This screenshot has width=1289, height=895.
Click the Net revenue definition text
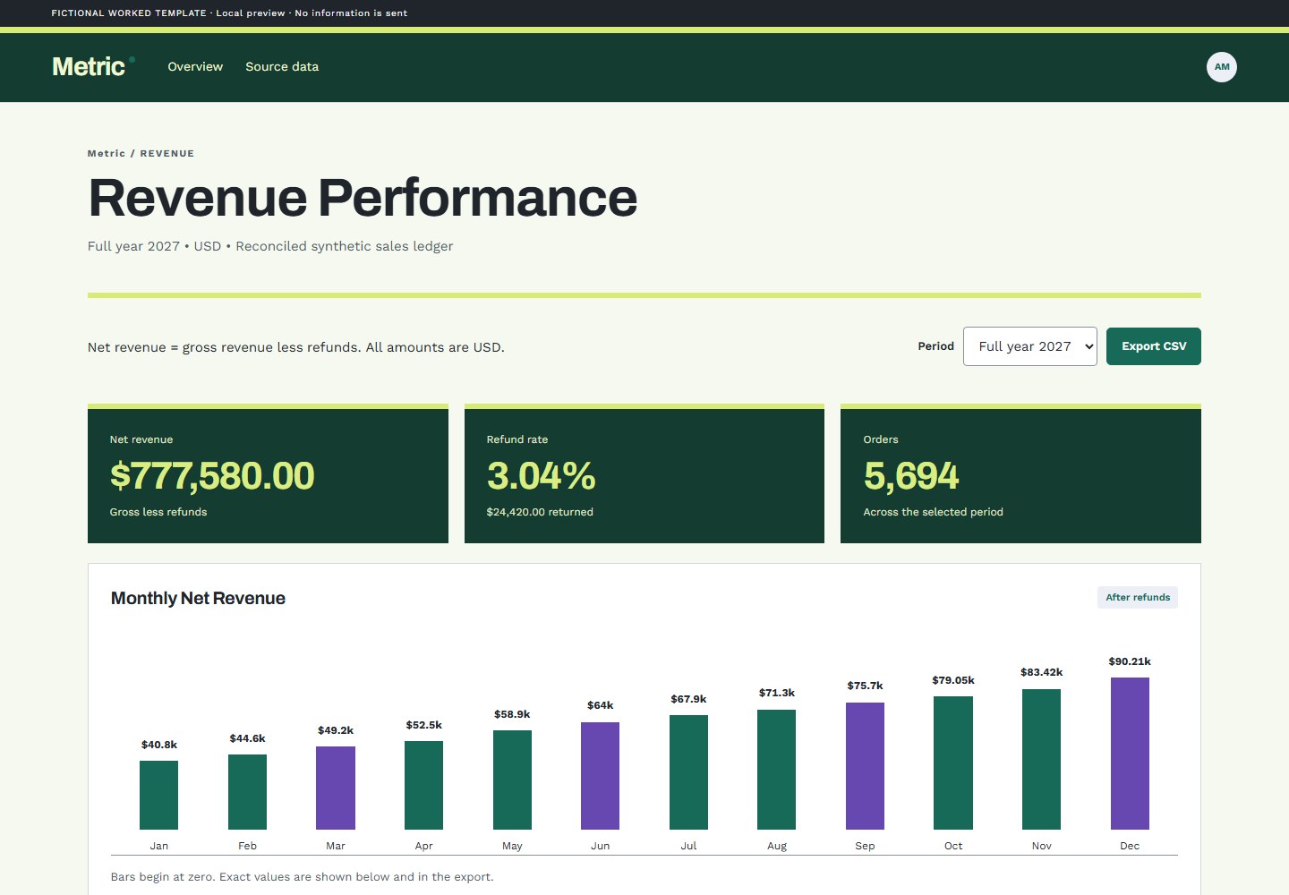[296, 347]
